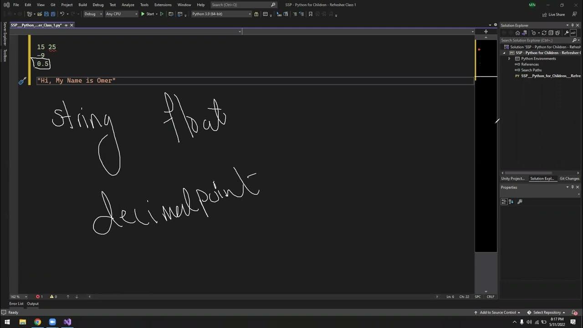Click into the Search (Ctrl+Q) box
583x328 pixels.
(x=244, y=5)
